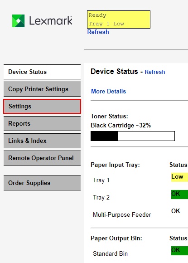Click the Multi-Purpose Feeder label

point(122,214)
